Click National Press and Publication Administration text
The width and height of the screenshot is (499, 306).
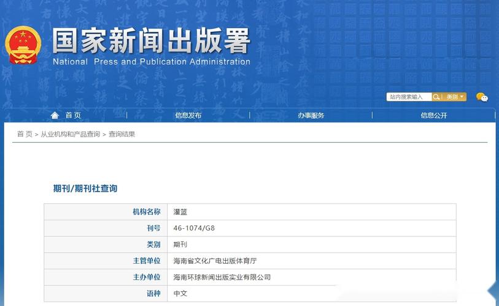coord(152,62)
